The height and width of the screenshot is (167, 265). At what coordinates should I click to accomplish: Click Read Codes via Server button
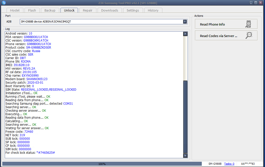pyautogui.click(x=226, y=35)
